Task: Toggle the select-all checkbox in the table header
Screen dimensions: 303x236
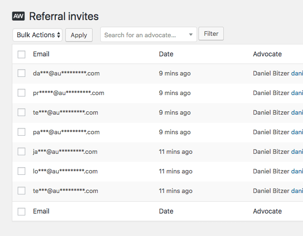Action: (21, 54)
